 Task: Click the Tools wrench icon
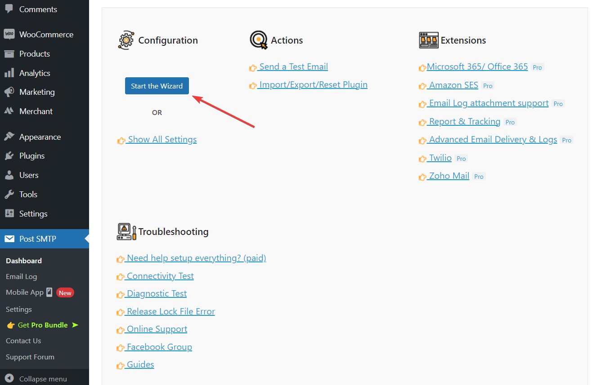[9, 195]
